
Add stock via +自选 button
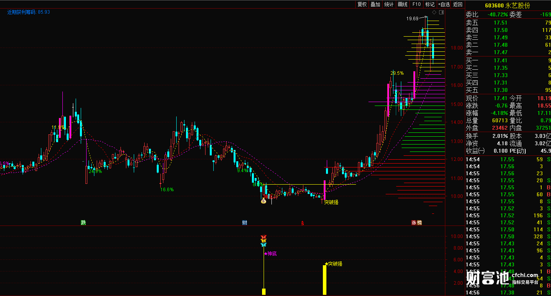point(444,4)
